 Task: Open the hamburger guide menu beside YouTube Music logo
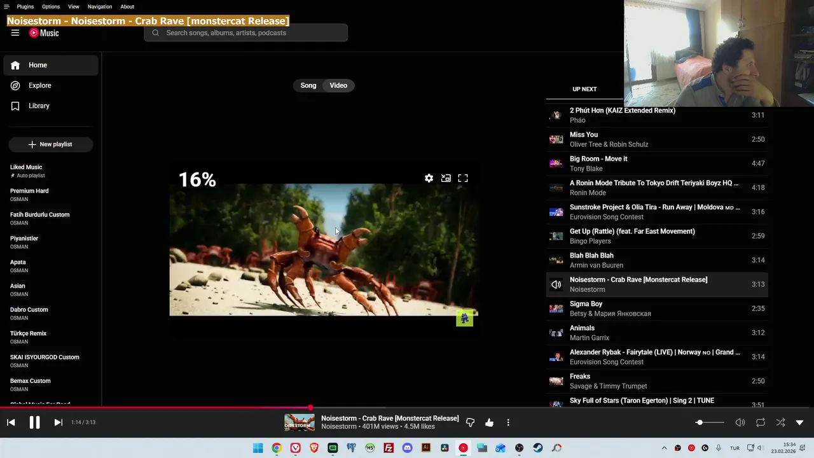click(x=15, y=33)
